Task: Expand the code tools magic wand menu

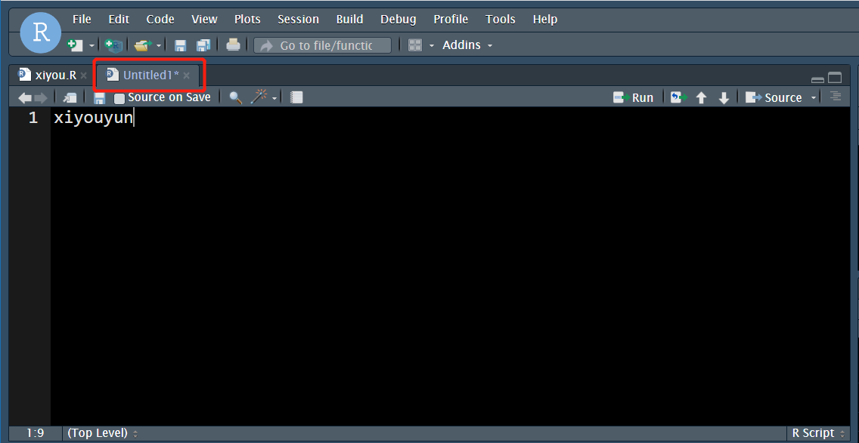Action: point(274,97)
